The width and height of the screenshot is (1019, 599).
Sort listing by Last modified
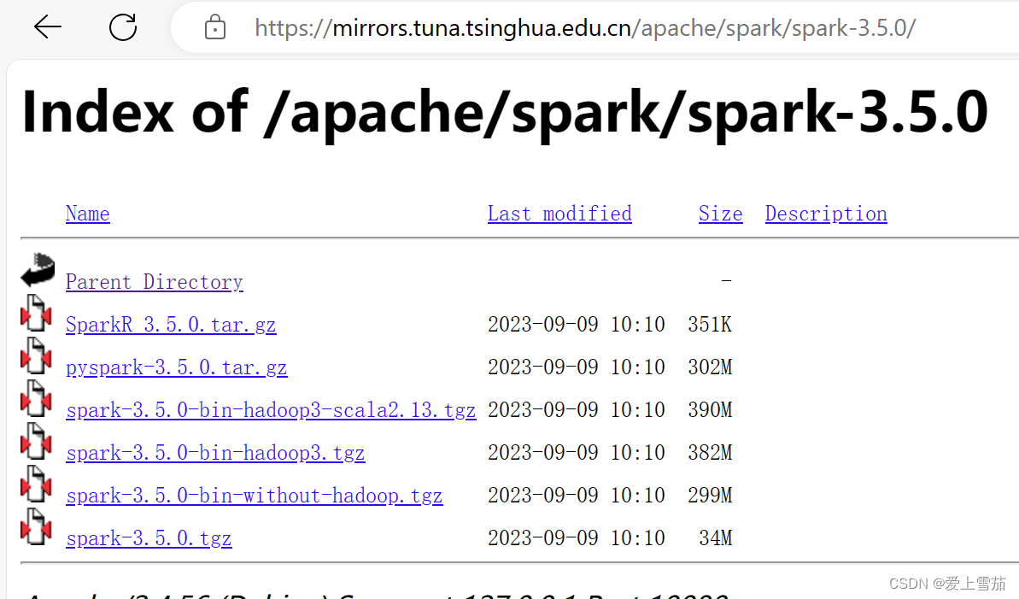tap(559, 213)
